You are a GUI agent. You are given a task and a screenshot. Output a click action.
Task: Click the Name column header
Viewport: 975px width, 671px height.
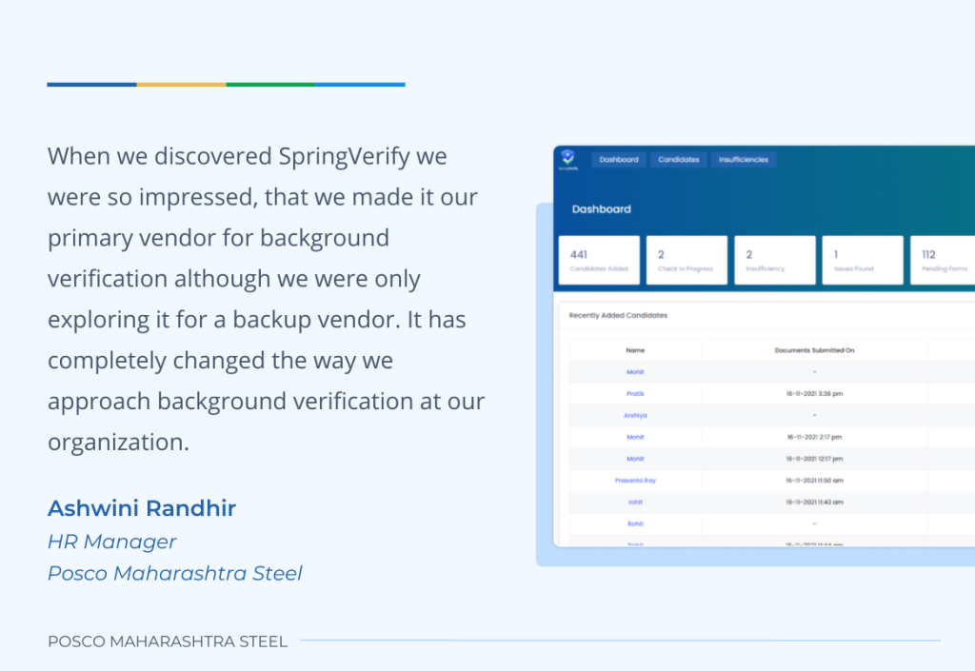point(635,350)
